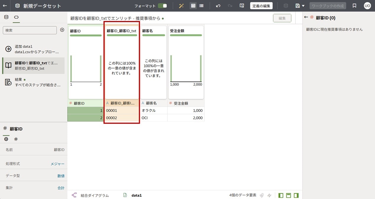Bookmark the dataset with the flag icon

[x=354, y=6]
